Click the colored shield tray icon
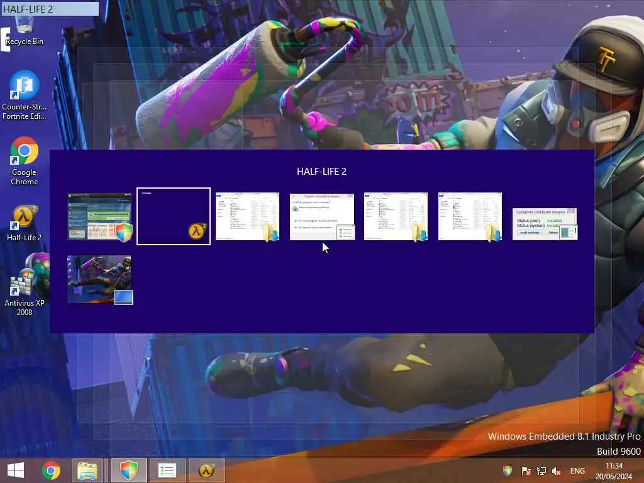644x483 pixels. [508, 471]
